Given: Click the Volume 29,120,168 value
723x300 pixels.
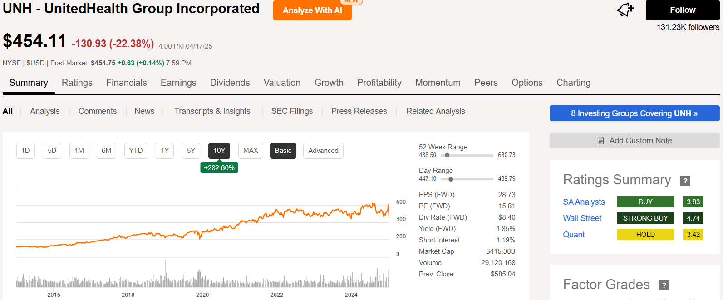Looking at the screenshot, I should click(498, 263).
